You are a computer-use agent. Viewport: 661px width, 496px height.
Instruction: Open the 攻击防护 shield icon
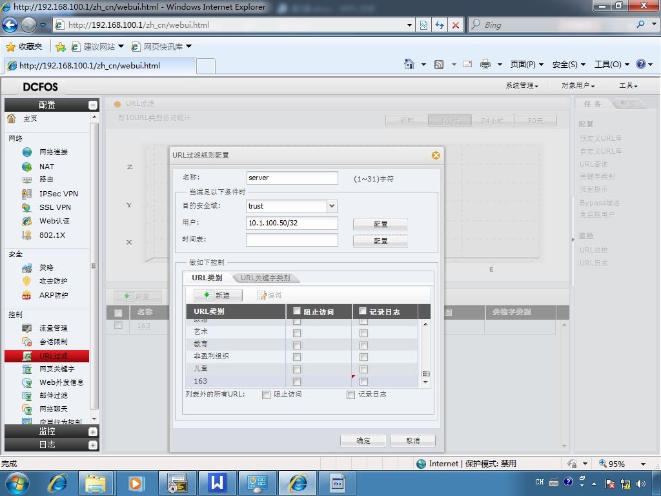coord(27,282)
